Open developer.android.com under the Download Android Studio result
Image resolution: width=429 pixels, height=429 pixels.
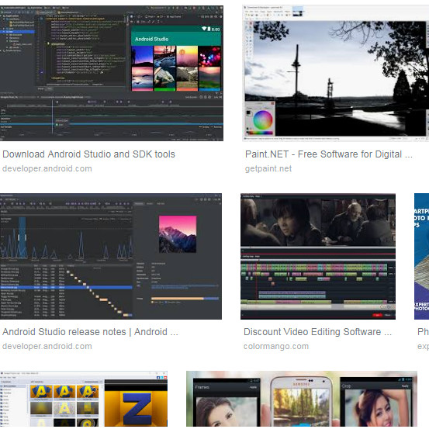click(x=47, y=168)
